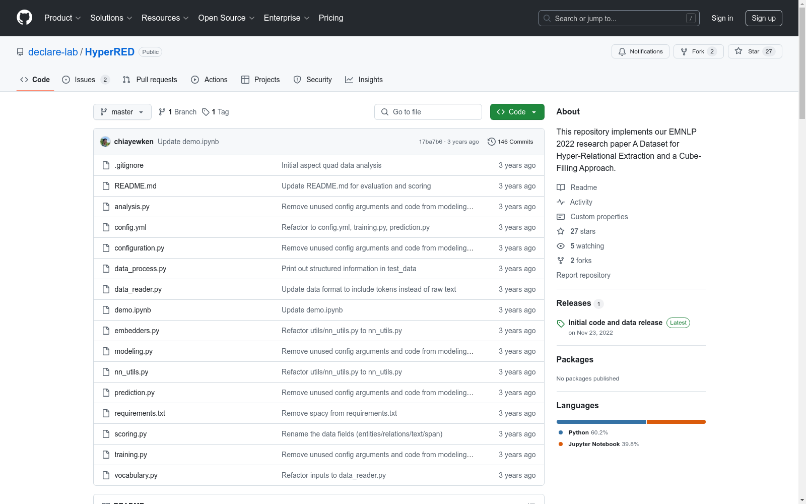Open commit 'Print out structured information in test_data'

tap(349, 269)
